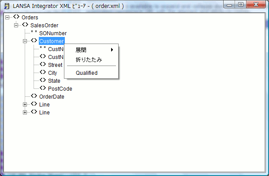The width and height of the screenshot is (269, 176).
Task: Choose Qualified from the context menu
Action: tap(91, 73)
